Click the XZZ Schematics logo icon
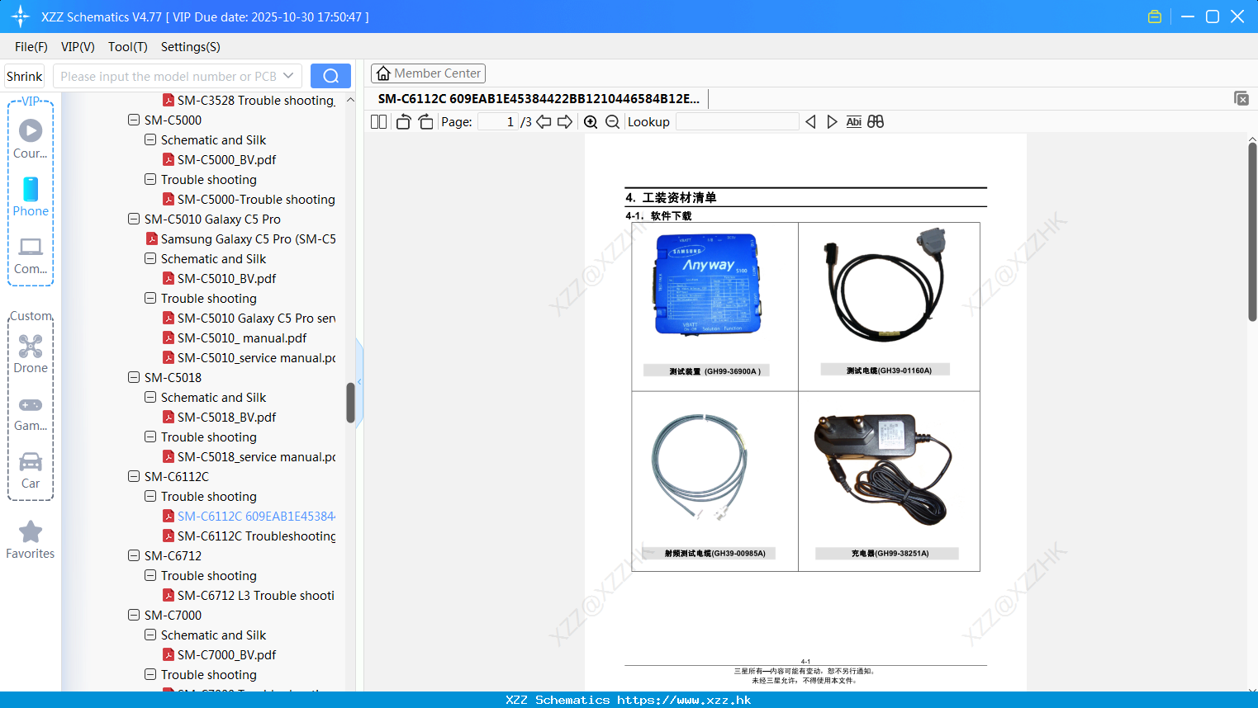Image resolution: width=1258 pixels, height=708 pixels. (21, 17)
